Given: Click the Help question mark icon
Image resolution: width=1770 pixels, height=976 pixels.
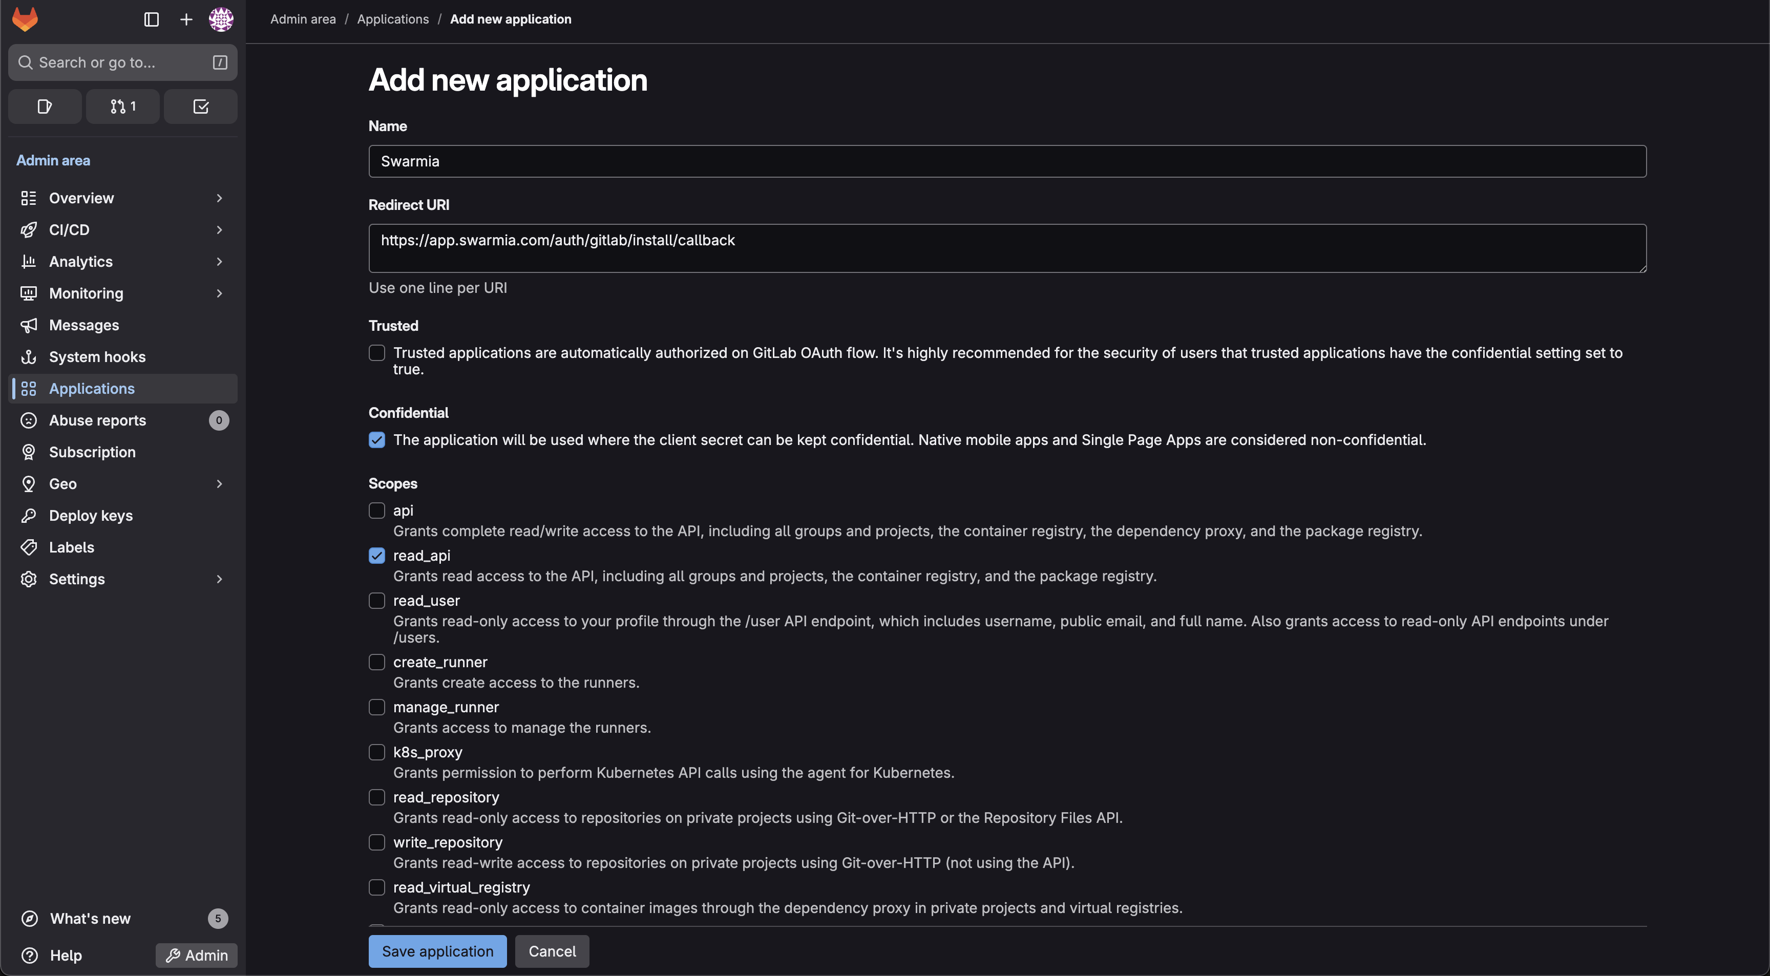Looking at the screenshot, I should pos(30,954).
